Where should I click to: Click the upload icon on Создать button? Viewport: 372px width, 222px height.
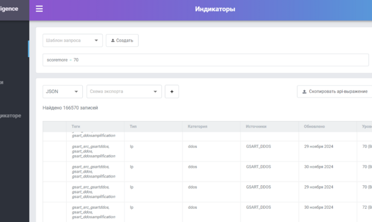[113, 41]
